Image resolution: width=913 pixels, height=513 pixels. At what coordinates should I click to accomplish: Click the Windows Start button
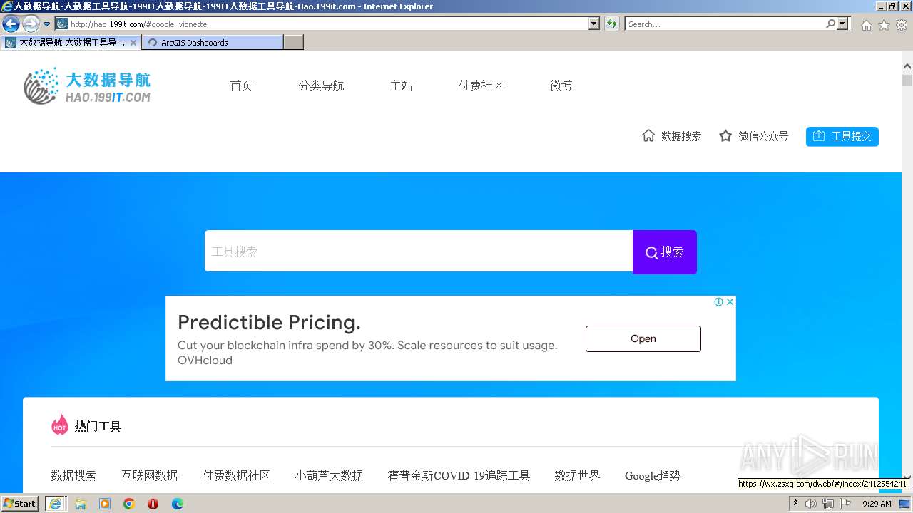19,504
